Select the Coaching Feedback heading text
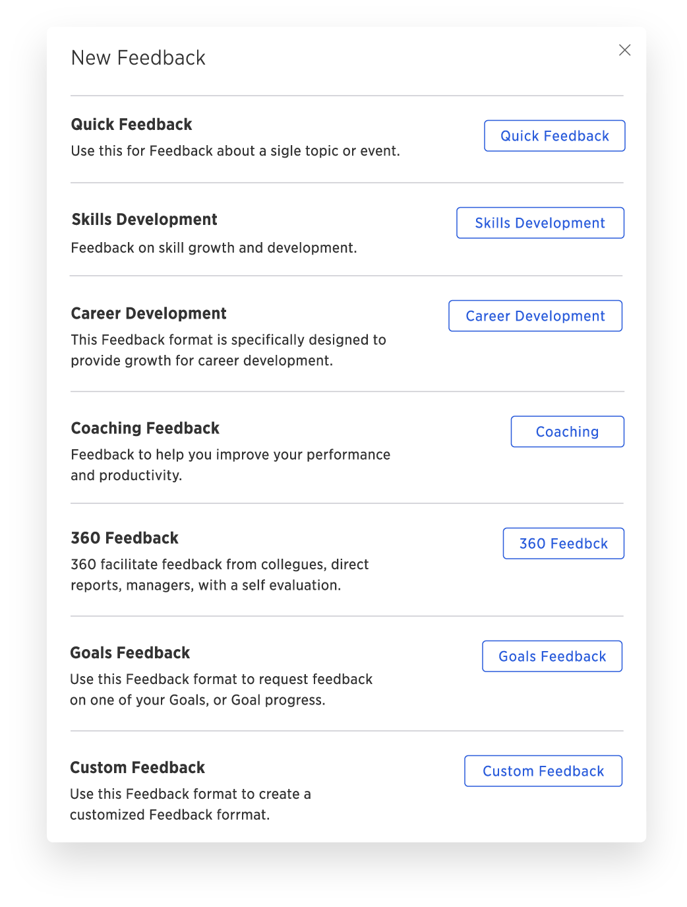Image resolution: width=687 pixels, height=907 pixels. [x=145, y=428]
